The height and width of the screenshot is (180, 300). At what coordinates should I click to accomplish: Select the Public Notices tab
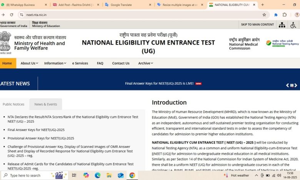13,104
